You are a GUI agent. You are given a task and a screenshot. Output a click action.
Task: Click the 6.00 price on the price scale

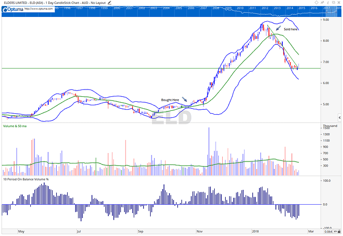coord(326,83)
